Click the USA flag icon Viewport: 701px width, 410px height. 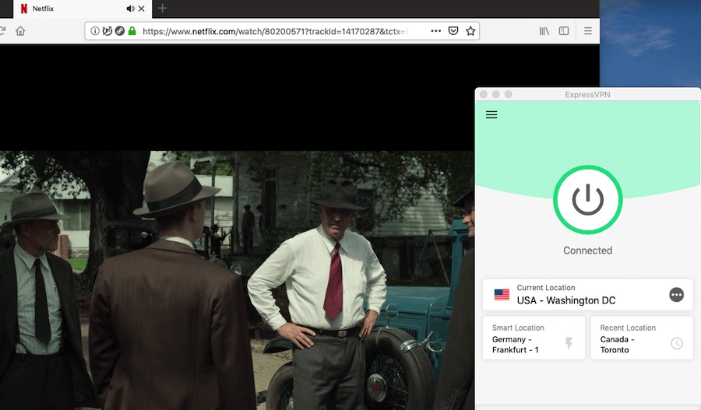pyautogui.click(x=502, y=295)
